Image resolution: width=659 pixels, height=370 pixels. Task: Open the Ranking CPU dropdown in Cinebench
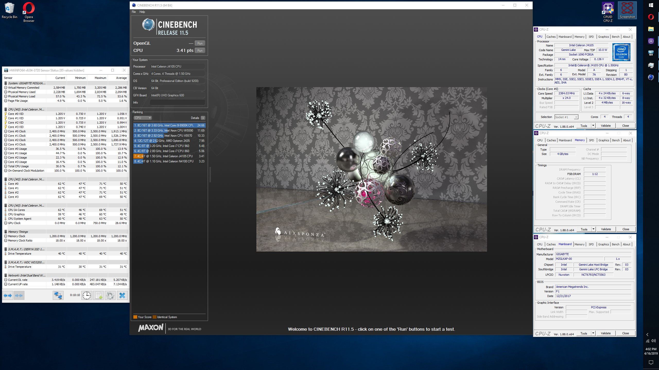[x=143, y=118]
